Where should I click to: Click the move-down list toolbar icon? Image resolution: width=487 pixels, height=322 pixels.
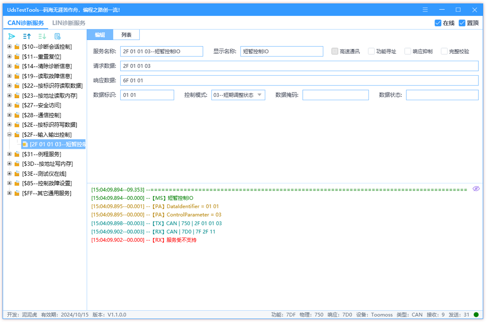[42, 36]
